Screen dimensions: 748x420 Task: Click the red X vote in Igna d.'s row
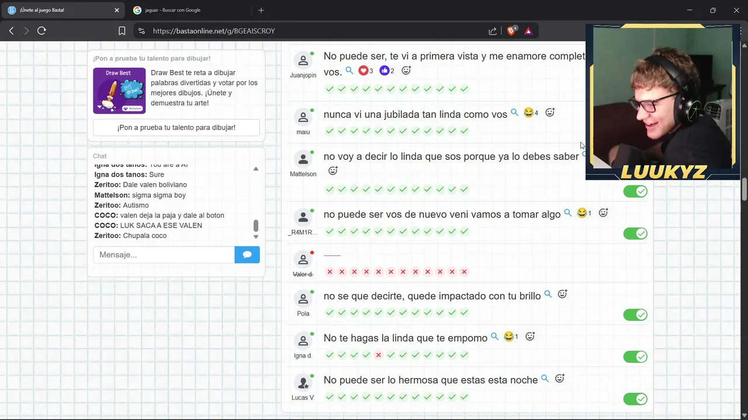379,355
